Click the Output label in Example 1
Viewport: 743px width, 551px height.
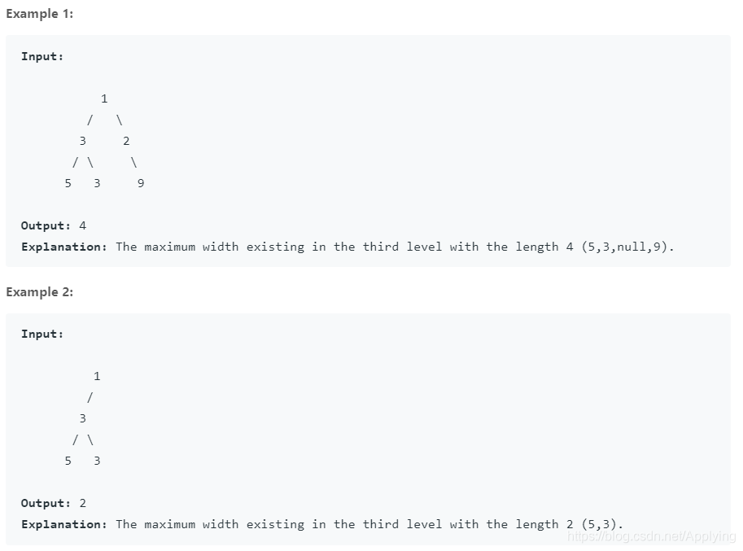[46, 225]
